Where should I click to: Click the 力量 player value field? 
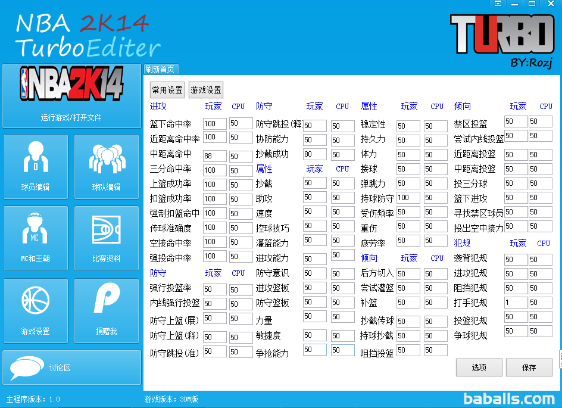315,316
